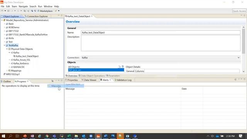Click the Quick Access field

coord(239,11)
